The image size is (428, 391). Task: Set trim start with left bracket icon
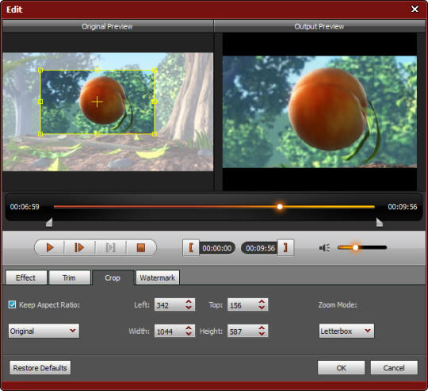tap(191, 247)
